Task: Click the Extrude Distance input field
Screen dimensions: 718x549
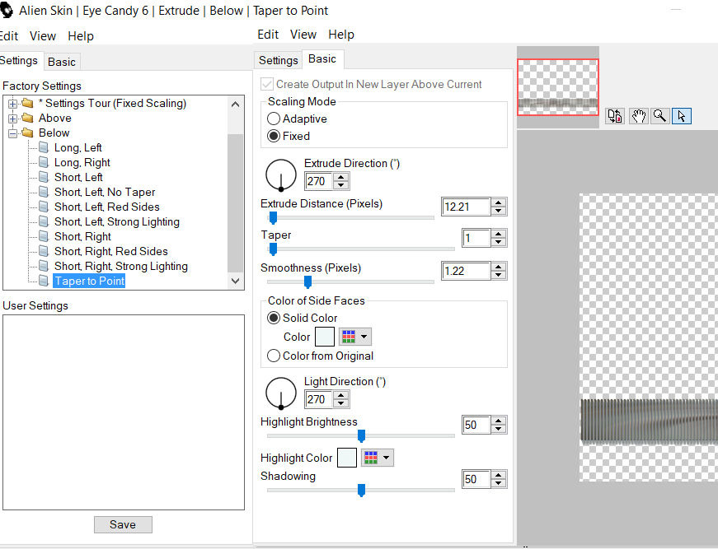Action: pyautogui.click(x=466, y=207)
